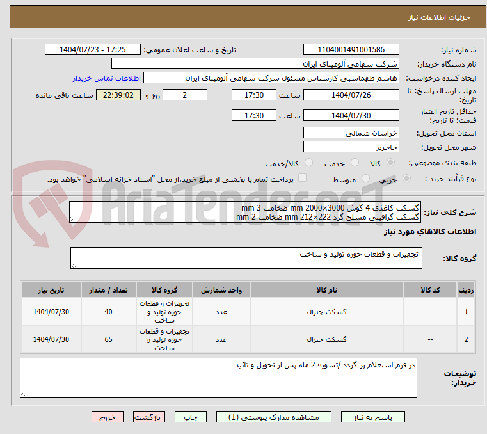Toggle the اسناد خزانه اسلامی payment checkbox
The height and width of the screenshot is (434, 487).
(x=302, y=178)
